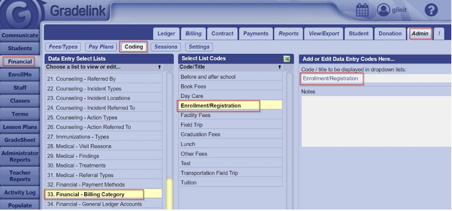Select list 28. Medical - Visit Reasons

(x=103, y=146)
